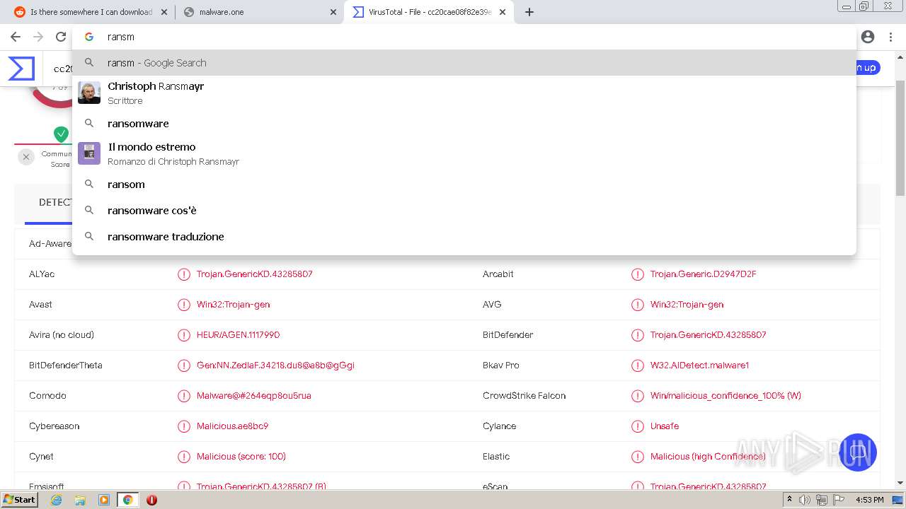Click the warning icon beside ALYac result
Image resolution: width=906 pixels, height=509 pixels.
184,274
